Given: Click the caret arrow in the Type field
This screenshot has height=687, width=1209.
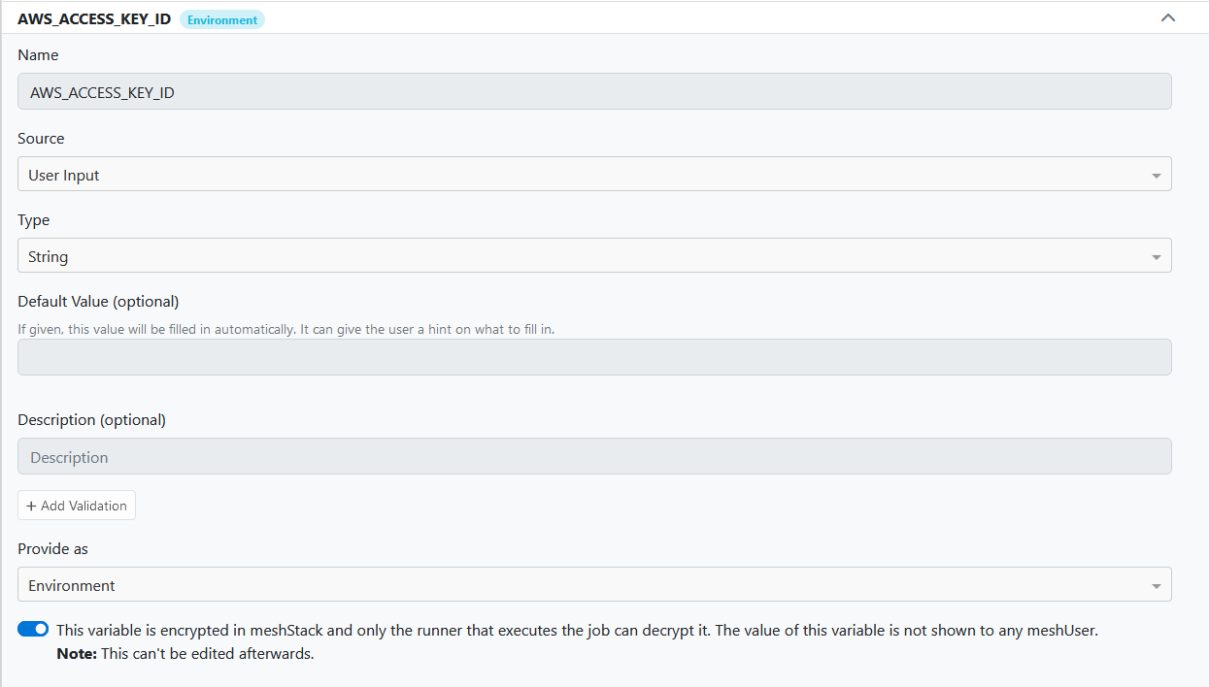Looking at the screenshot, I should [x=1156, y=257].
